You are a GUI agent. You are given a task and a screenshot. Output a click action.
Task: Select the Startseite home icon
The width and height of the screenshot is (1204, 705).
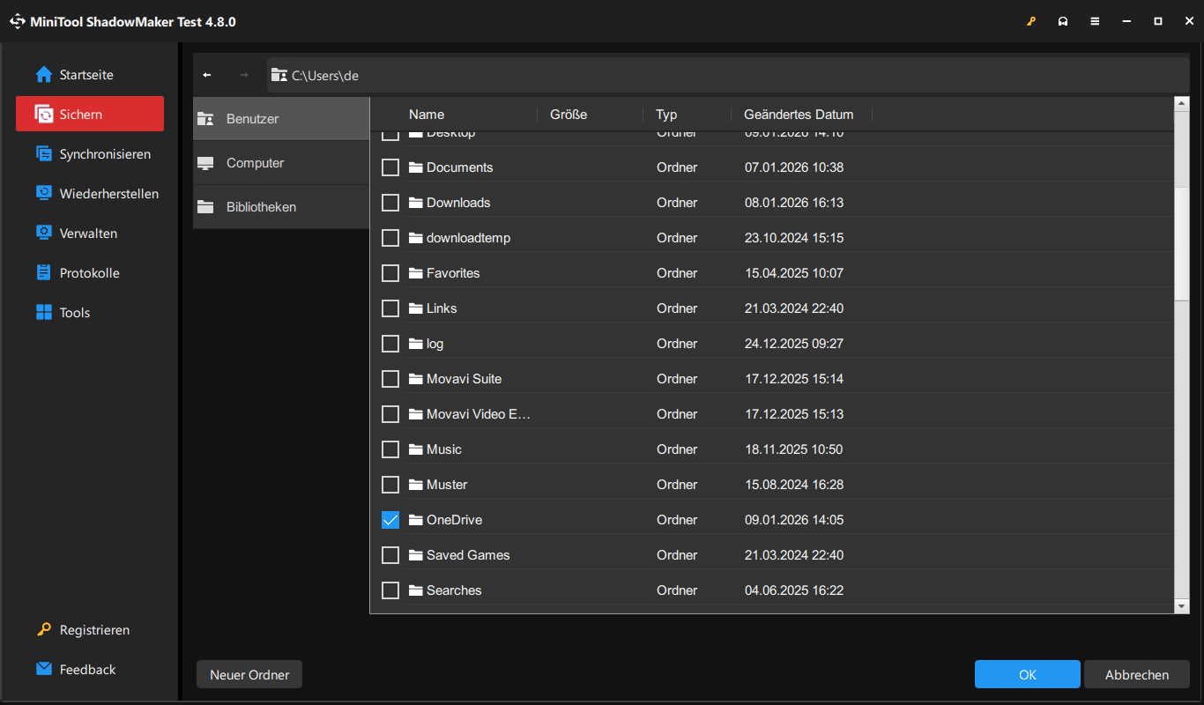(42, 74)
